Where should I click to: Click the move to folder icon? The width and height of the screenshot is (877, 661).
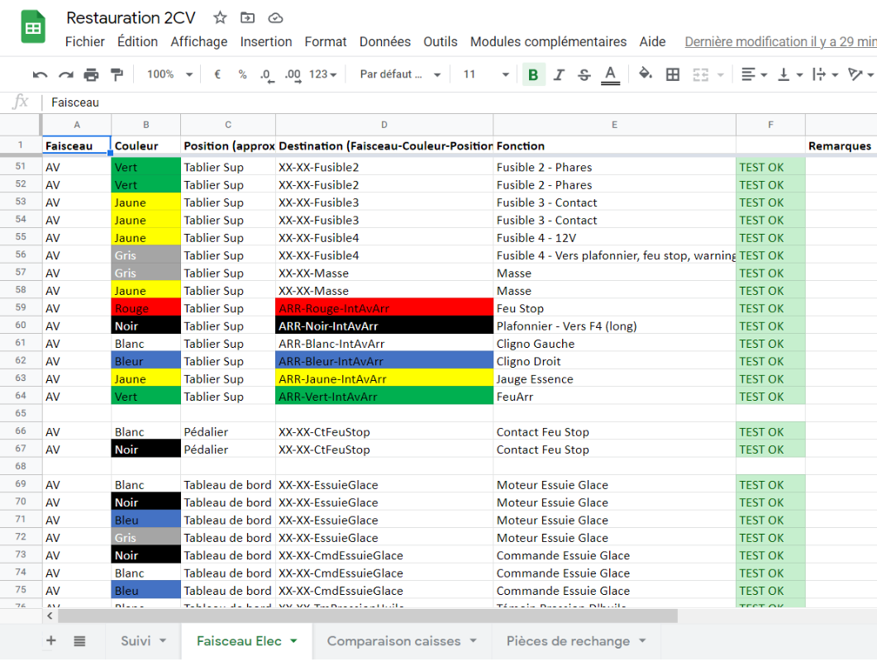click(247, 18)
